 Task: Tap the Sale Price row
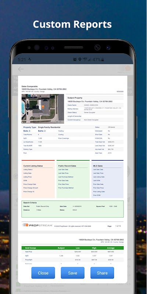[x=72, y=252]
